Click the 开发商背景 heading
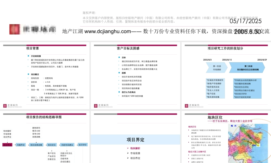This screenshot has height=163, width=271. (x=36, y=56)
